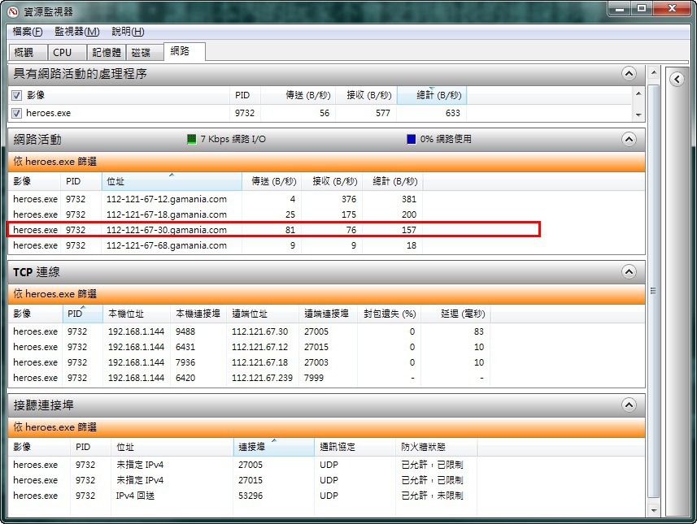This screenshot has height=524, width=697.
Task: Select listening port 27005 row
Action: tap(242, 465)
